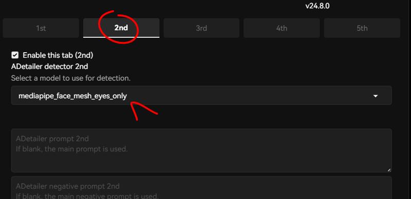Click the 'Select a model to use' description
Viewport: 411px width, 199px height.
click(x=71, y=78)
